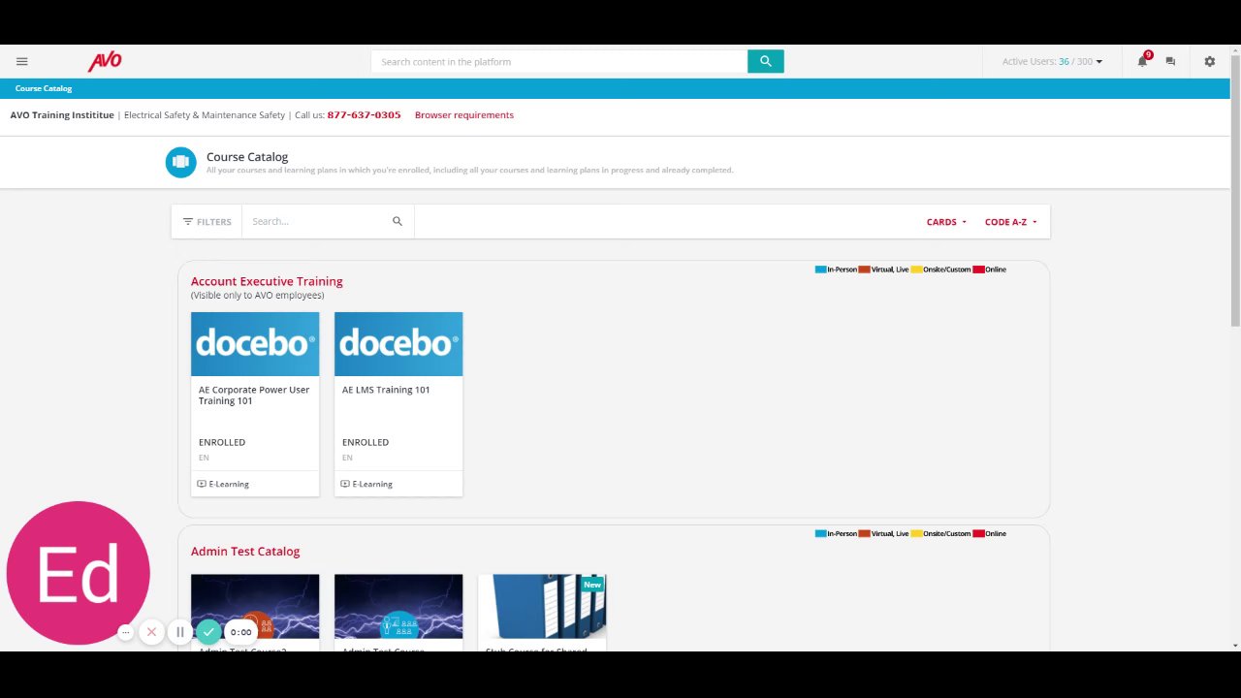Click Virtual, Live legend swatch in Account Executive
1241x698 pixels.
pyautogui.click(x=864, y=270)
